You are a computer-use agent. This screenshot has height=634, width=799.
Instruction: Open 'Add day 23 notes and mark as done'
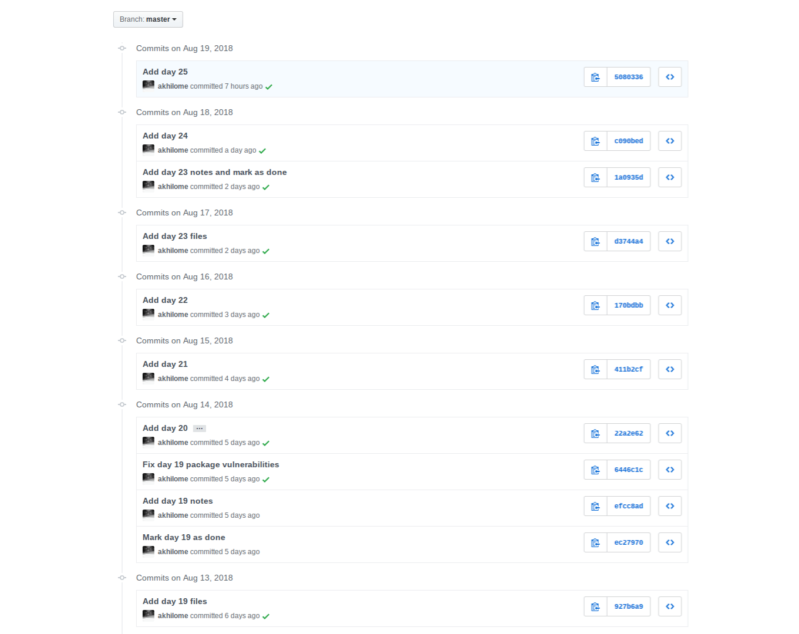click(x=214, y=172)
